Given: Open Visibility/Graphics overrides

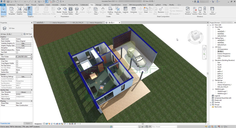Looking at the screenshot, I should pos(19,11).
